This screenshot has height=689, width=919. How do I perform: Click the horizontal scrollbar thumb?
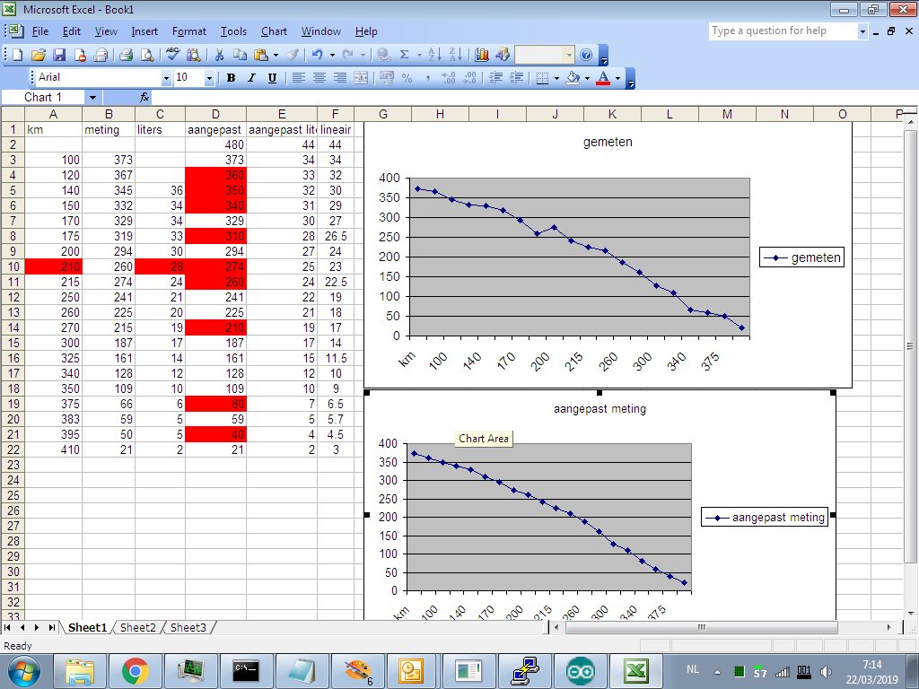[x=702, y=627]
